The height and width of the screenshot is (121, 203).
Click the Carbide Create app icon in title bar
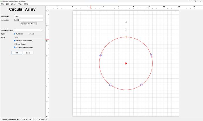1,1
